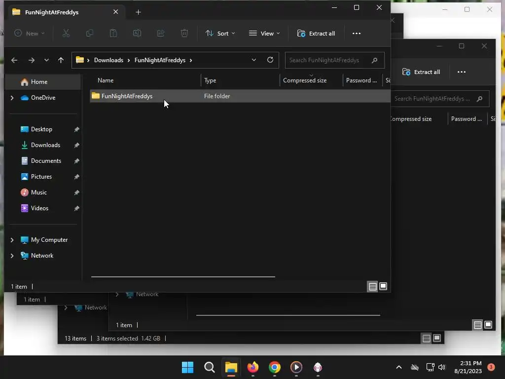Click Downloads in the address breadcrumb

(x=108, y=60)
